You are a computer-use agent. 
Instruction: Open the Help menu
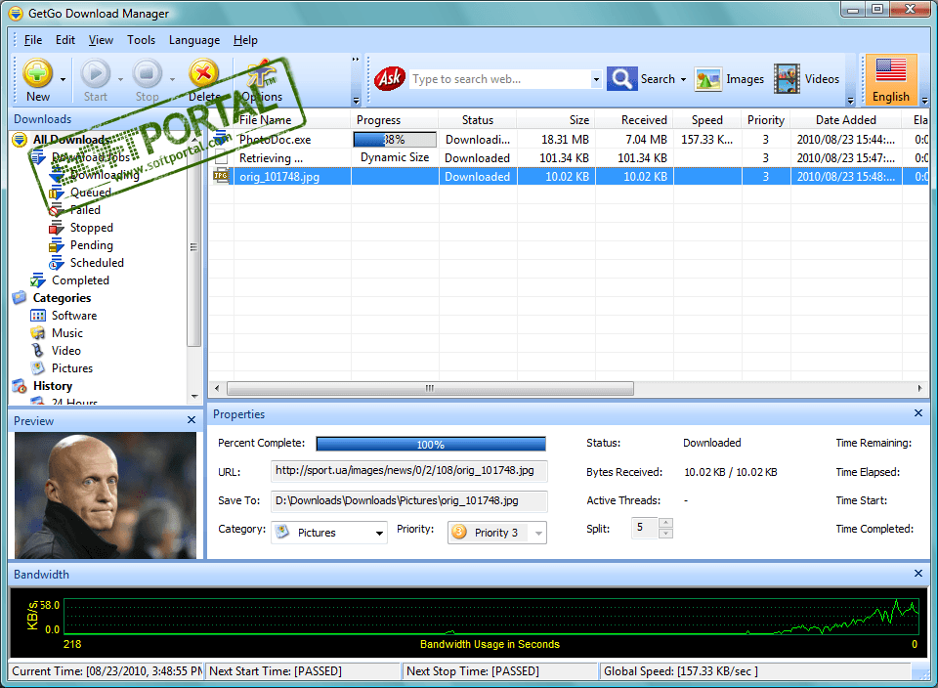245,40
